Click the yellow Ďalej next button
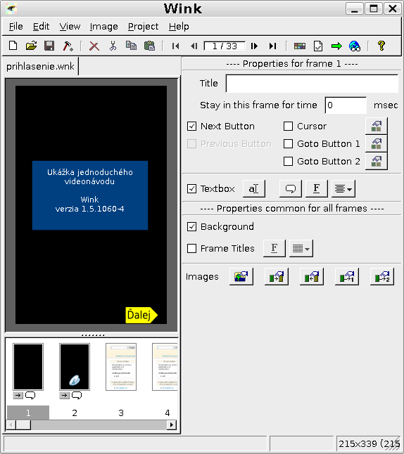The width and height of the screenshot is (404, 454). click(x=141, y=315)
